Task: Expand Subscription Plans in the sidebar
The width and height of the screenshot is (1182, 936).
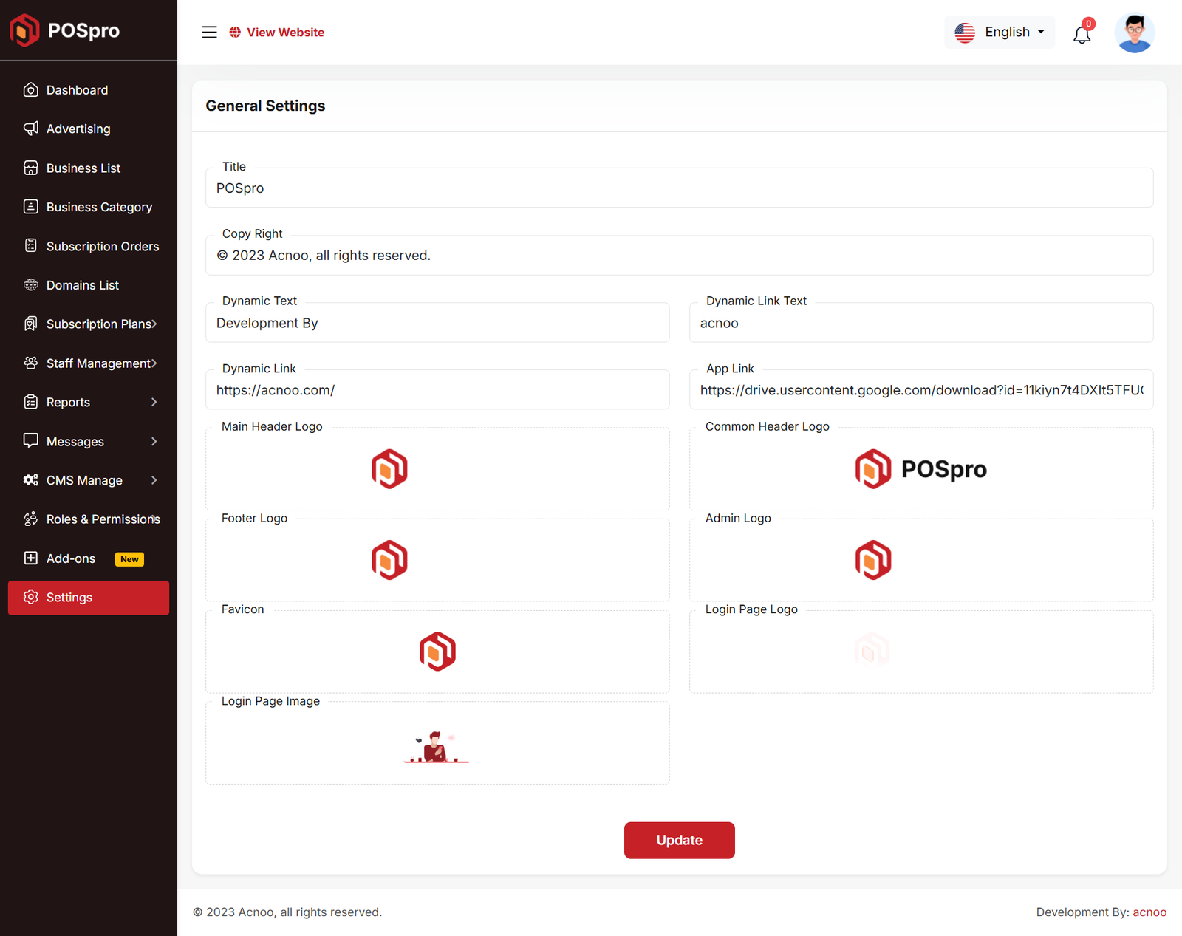Action: [x=89, y=324]
